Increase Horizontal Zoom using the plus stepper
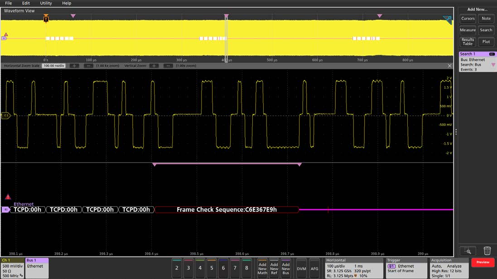Viewport: 497px width, 279px height. [x=75, y=66]
